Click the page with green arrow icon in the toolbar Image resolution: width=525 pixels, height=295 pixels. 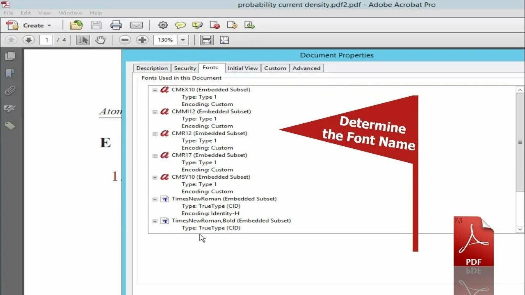(x=249, y=25)
